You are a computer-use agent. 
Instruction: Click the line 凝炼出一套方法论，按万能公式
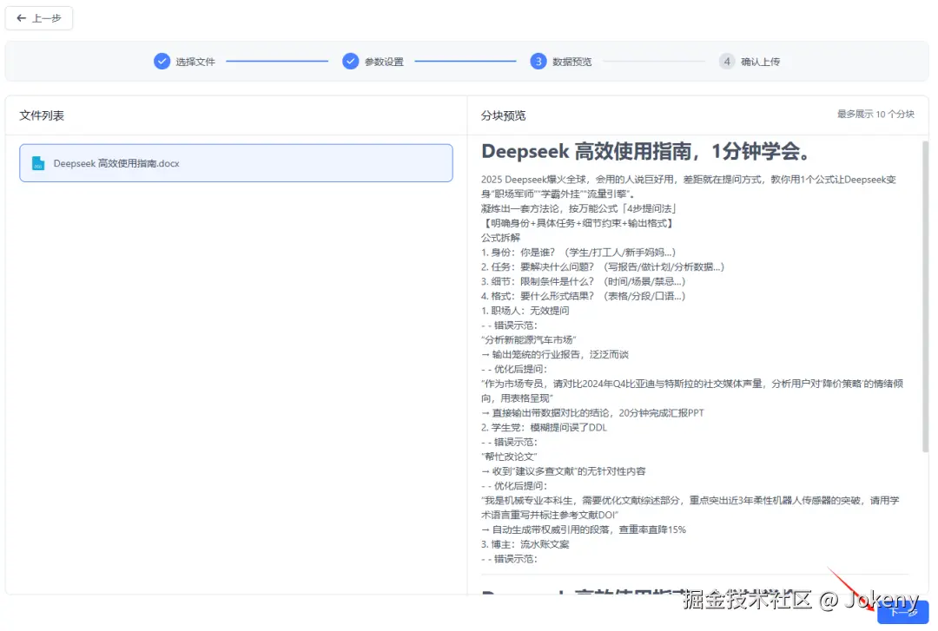578,208
